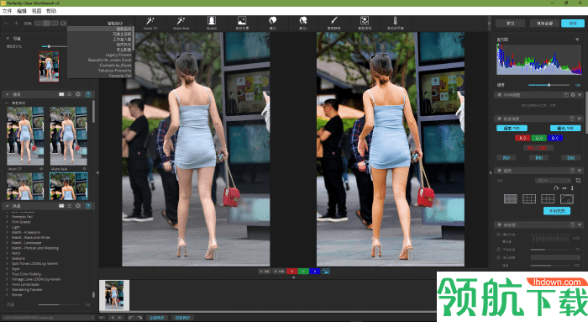
Task: Click the cyan save button top right
Action: coord(573,24)
